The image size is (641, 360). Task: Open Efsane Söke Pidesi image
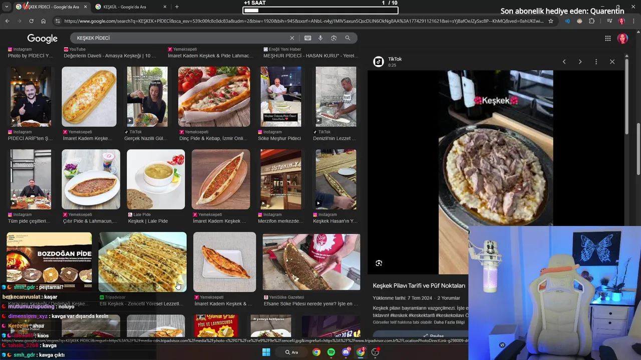311,261
